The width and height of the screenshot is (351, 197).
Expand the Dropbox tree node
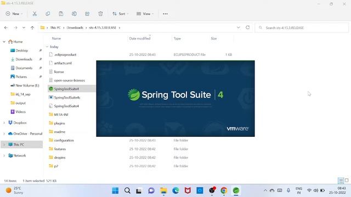[4, 123]
